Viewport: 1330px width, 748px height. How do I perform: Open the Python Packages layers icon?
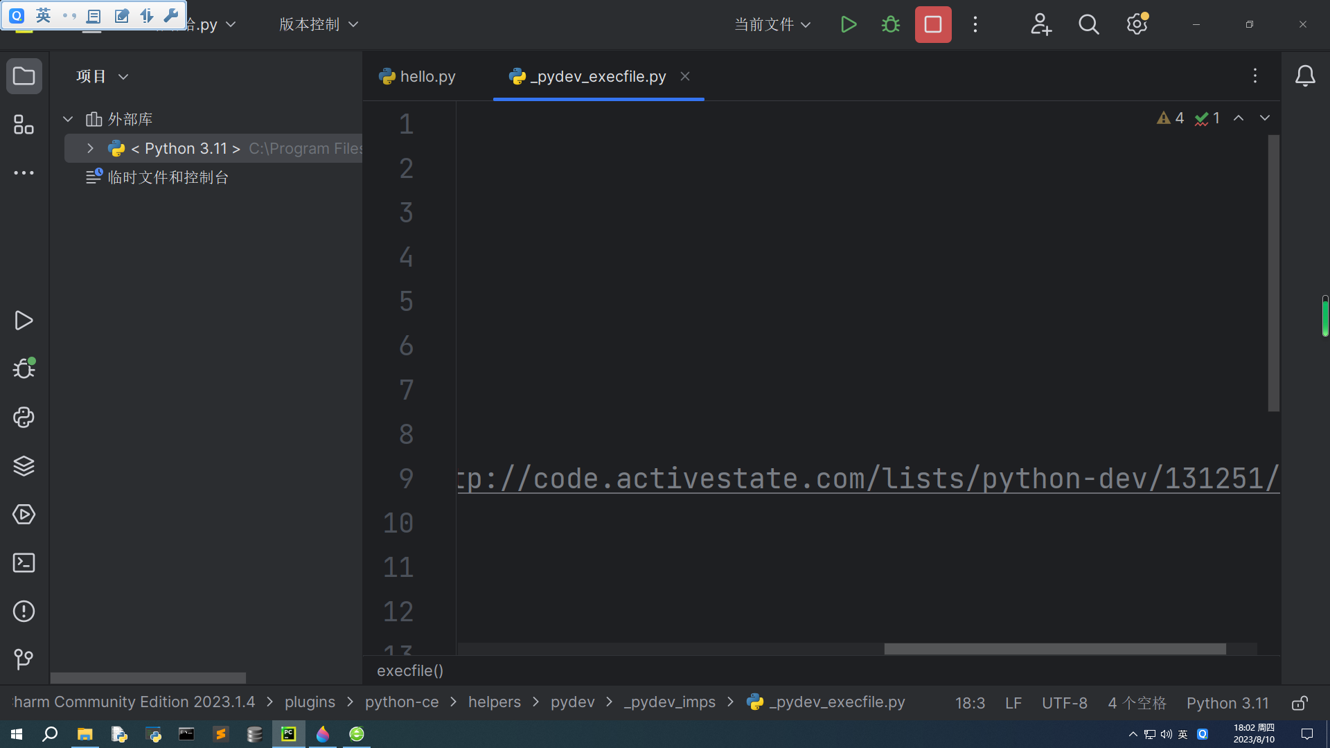point(24,466)
